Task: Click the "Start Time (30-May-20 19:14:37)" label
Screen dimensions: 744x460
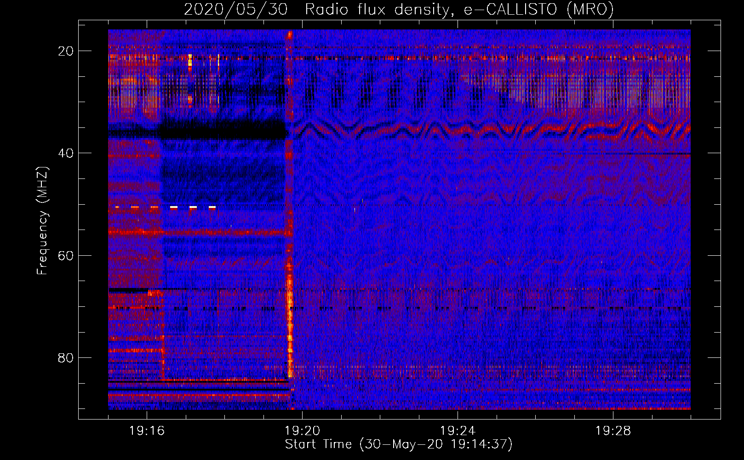Action: [398, 444]
